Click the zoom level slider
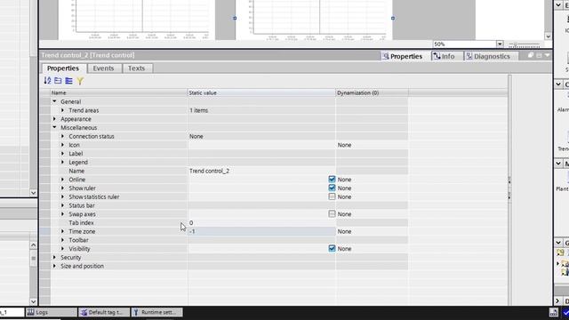The image size is (569, 320). tap(524, 44)
